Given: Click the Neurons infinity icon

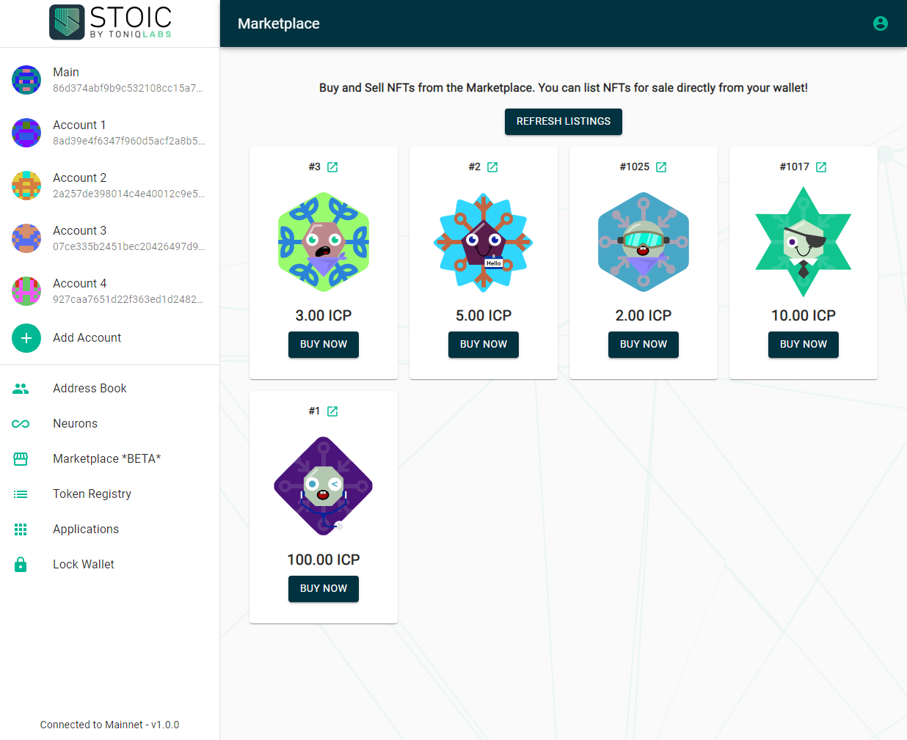Looking at the screenshot, I should [21, 424].
